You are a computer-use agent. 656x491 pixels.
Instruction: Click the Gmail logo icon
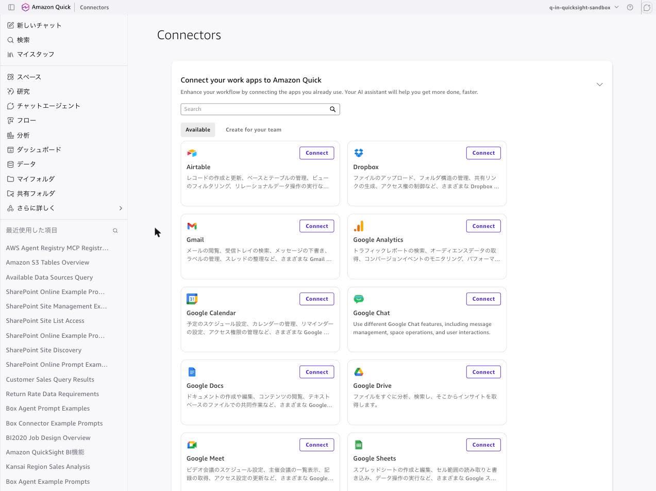click(x=192, y=226)
